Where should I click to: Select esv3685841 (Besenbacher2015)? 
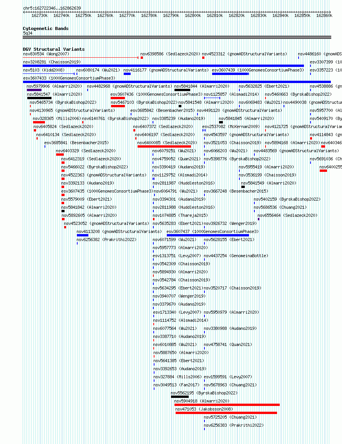coord(77,143)
